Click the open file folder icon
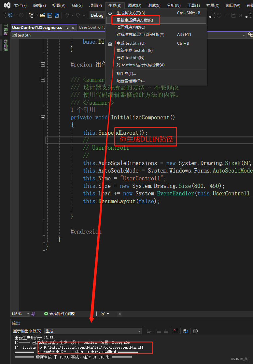 click(43, 15)
